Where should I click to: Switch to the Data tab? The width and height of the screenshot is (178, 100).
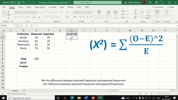(x=62, y=7)
